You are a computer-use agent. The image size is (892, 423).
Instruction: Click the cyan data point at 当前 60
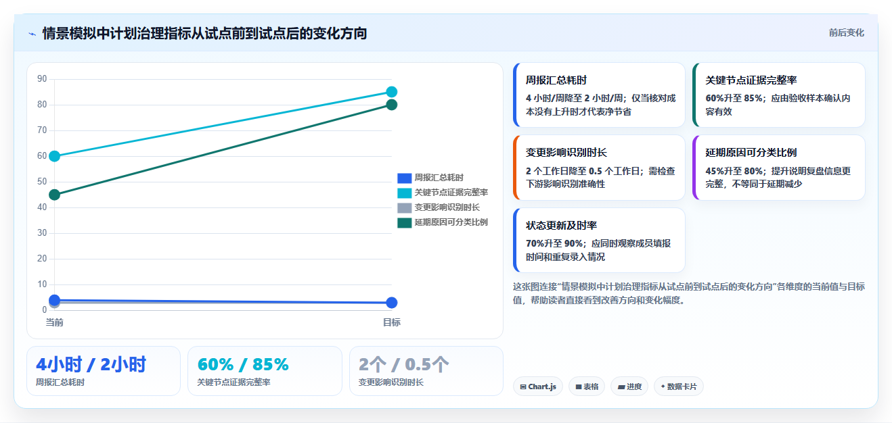click(55, 156)
